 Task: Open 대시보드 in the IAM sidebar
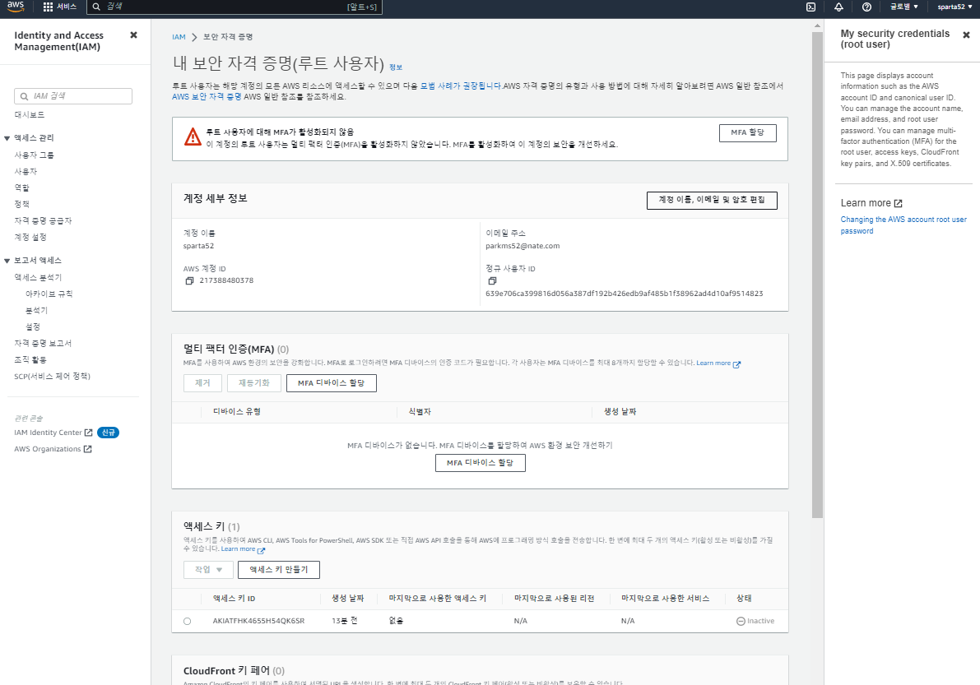(x=30, y=115)
